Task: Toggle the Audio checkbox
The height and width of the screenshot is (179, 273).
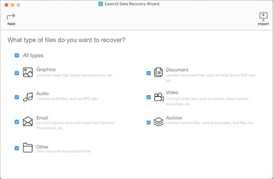Action: [17, 97]
